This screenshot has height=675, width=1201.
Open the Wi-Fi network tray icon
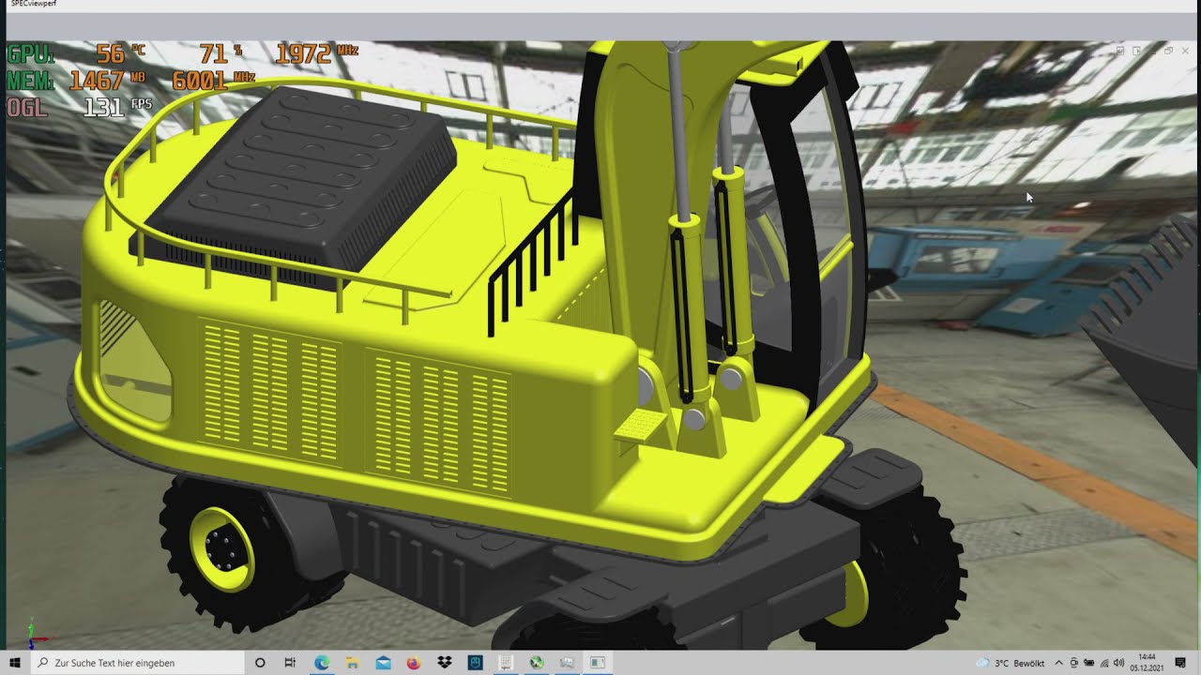click(x=1104, y=663)
